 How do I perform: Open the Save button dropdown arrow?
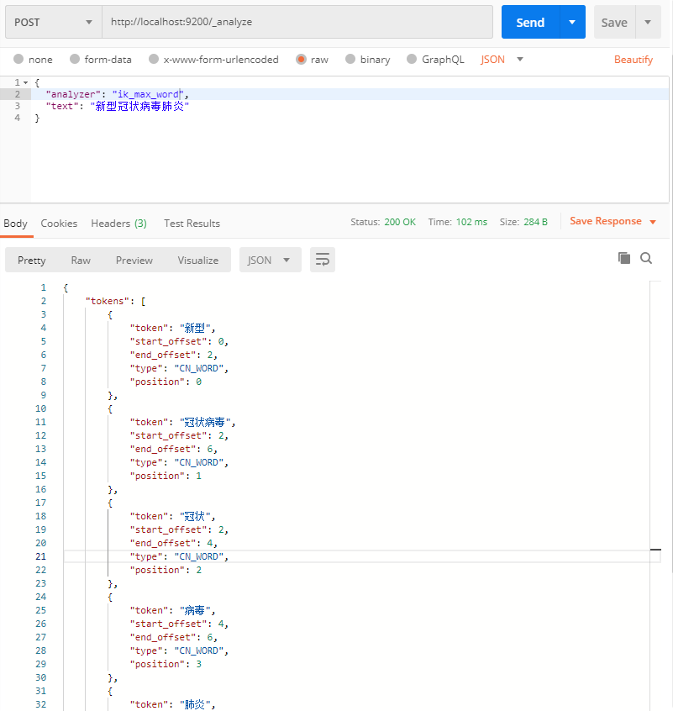(x=648, y=22)
